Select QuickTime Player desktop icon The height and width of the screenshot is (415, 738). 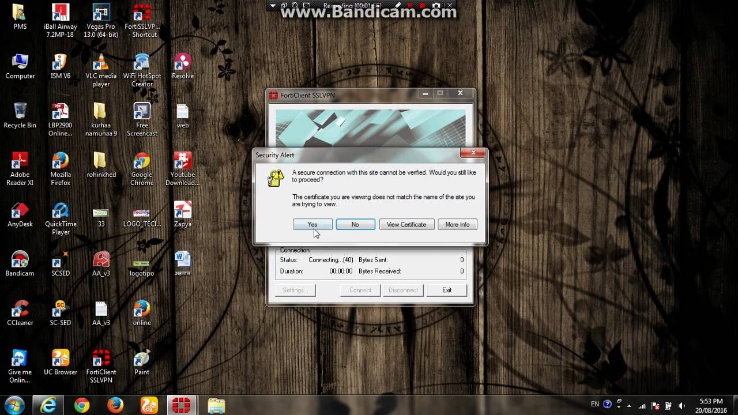[61, 218]
